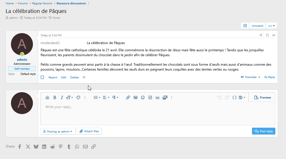Undo the last editor action

point(219,98)
